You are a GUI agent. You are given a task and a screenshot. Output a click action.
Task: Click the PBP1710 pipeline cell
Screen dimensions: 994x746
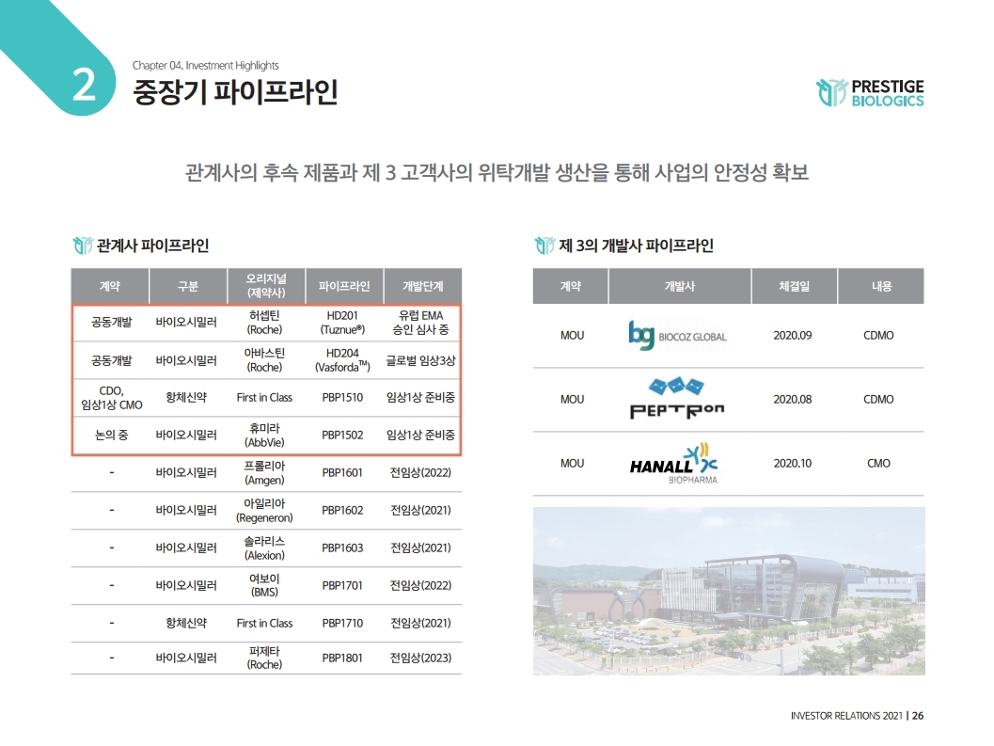[342, 623]
